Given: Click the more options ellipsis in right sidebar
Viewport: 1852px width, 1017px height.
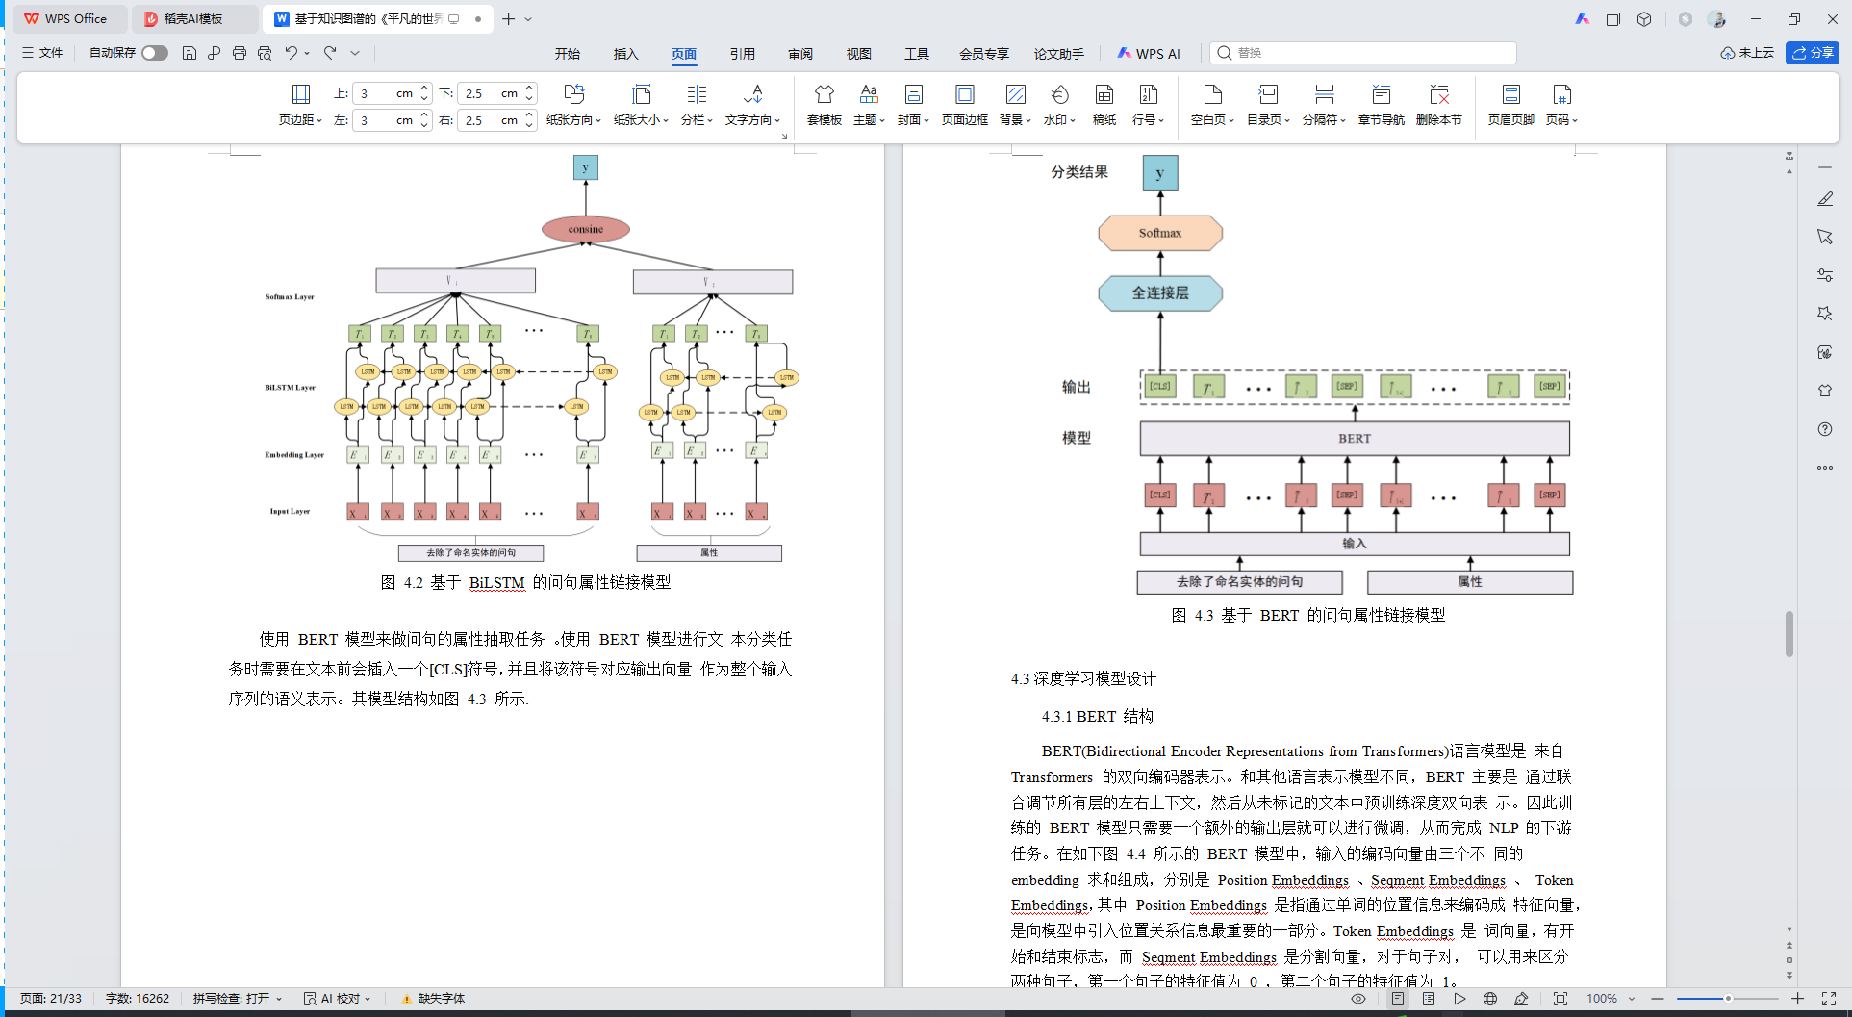Looking at the screenshot, I should tap(1824, 468).
